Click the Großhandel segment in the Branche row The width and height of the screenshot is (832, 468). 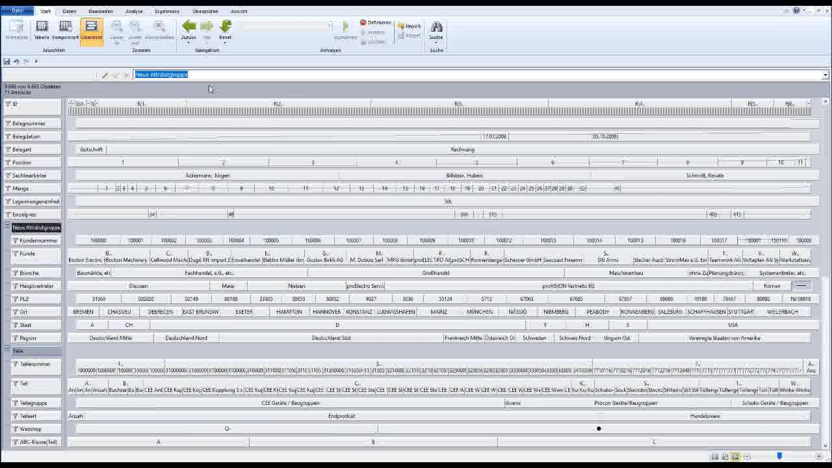coord(435,273)
